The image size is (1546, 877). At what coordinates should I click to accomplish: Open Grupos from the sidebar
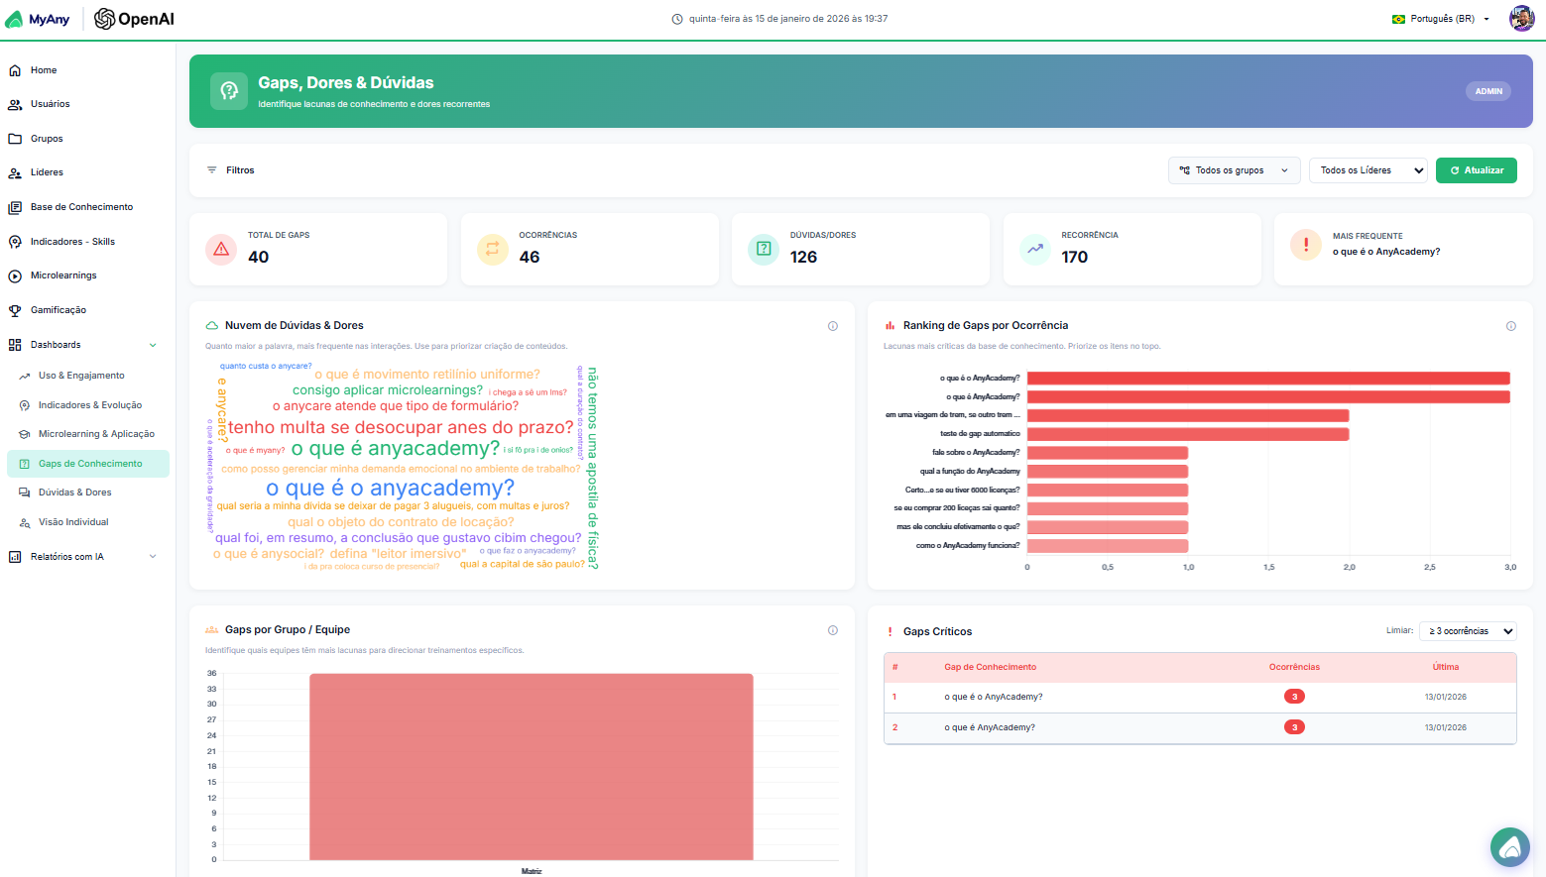(x=45, y=138)
